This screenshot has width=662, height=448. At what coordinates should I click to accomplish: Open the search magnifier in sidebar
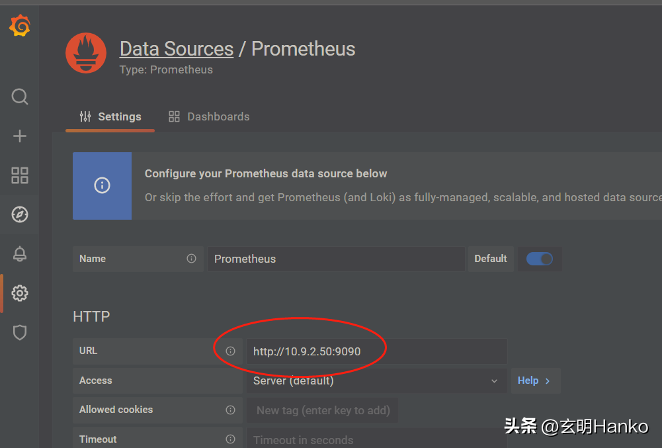(20, 97)
